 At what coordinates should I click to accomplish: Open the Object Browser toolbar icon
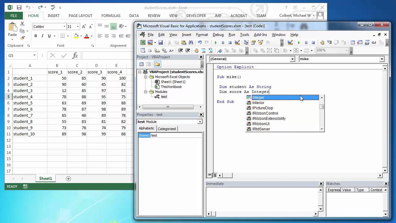tap(260, 42)
